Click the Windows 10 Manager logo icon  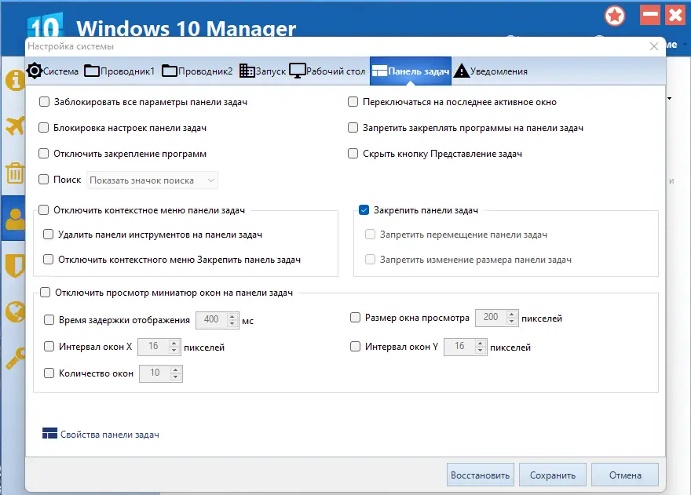[45, 25]
